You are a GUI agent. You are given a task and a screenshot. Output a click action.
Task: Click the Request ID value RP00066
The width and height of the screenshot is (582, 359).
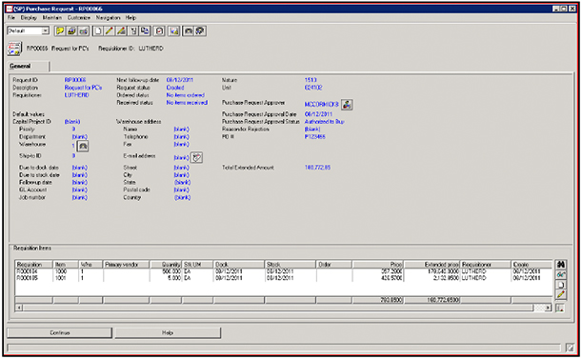point(75,80)
